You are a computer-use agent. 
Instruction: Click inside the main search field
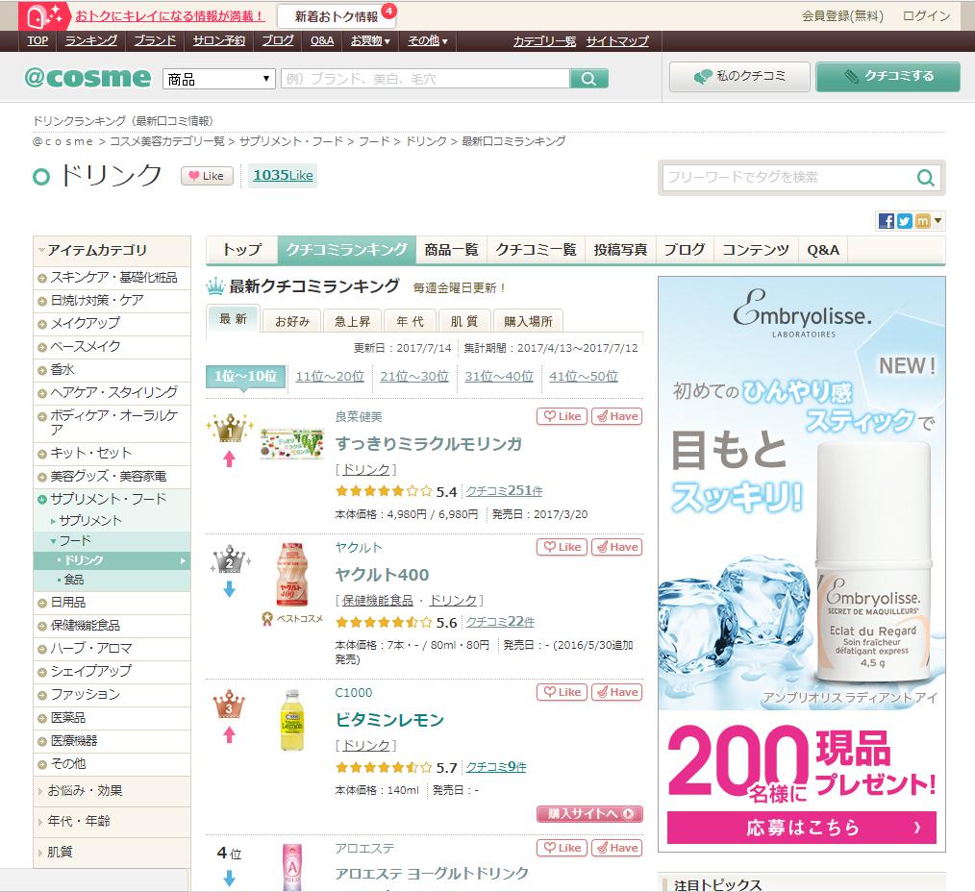(425, 79)
